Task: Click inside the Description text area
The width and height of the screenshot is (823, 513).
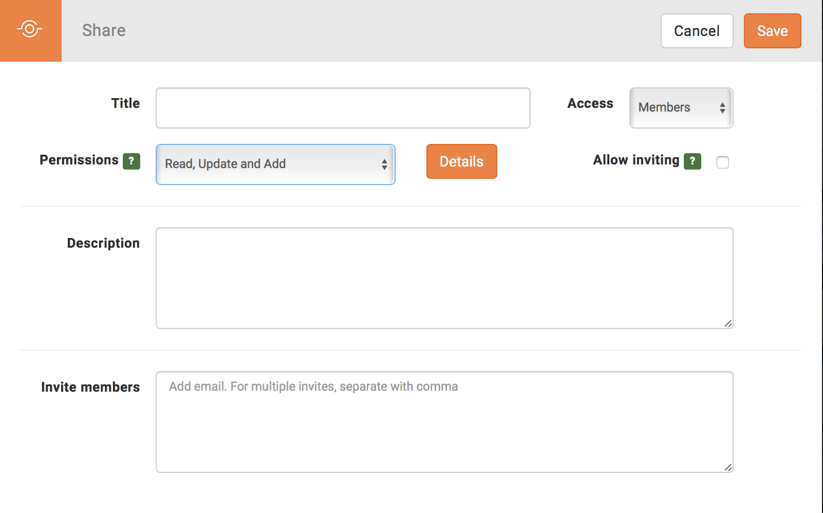Action: coord(444,278)
